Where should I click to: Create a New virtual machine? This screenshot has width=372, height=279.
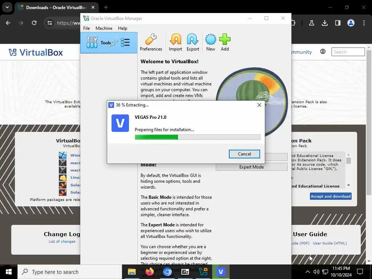(210, 42)
